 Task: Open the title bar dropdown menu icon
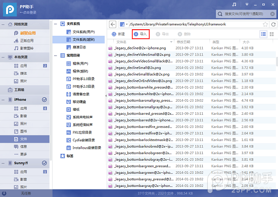pos(247,5)
